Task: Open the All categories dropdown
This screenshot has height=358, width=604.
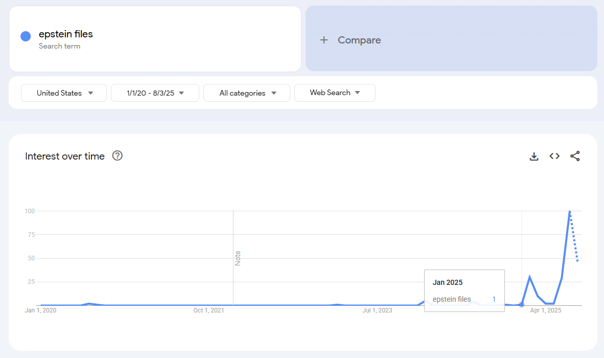Action: point(247,93)
